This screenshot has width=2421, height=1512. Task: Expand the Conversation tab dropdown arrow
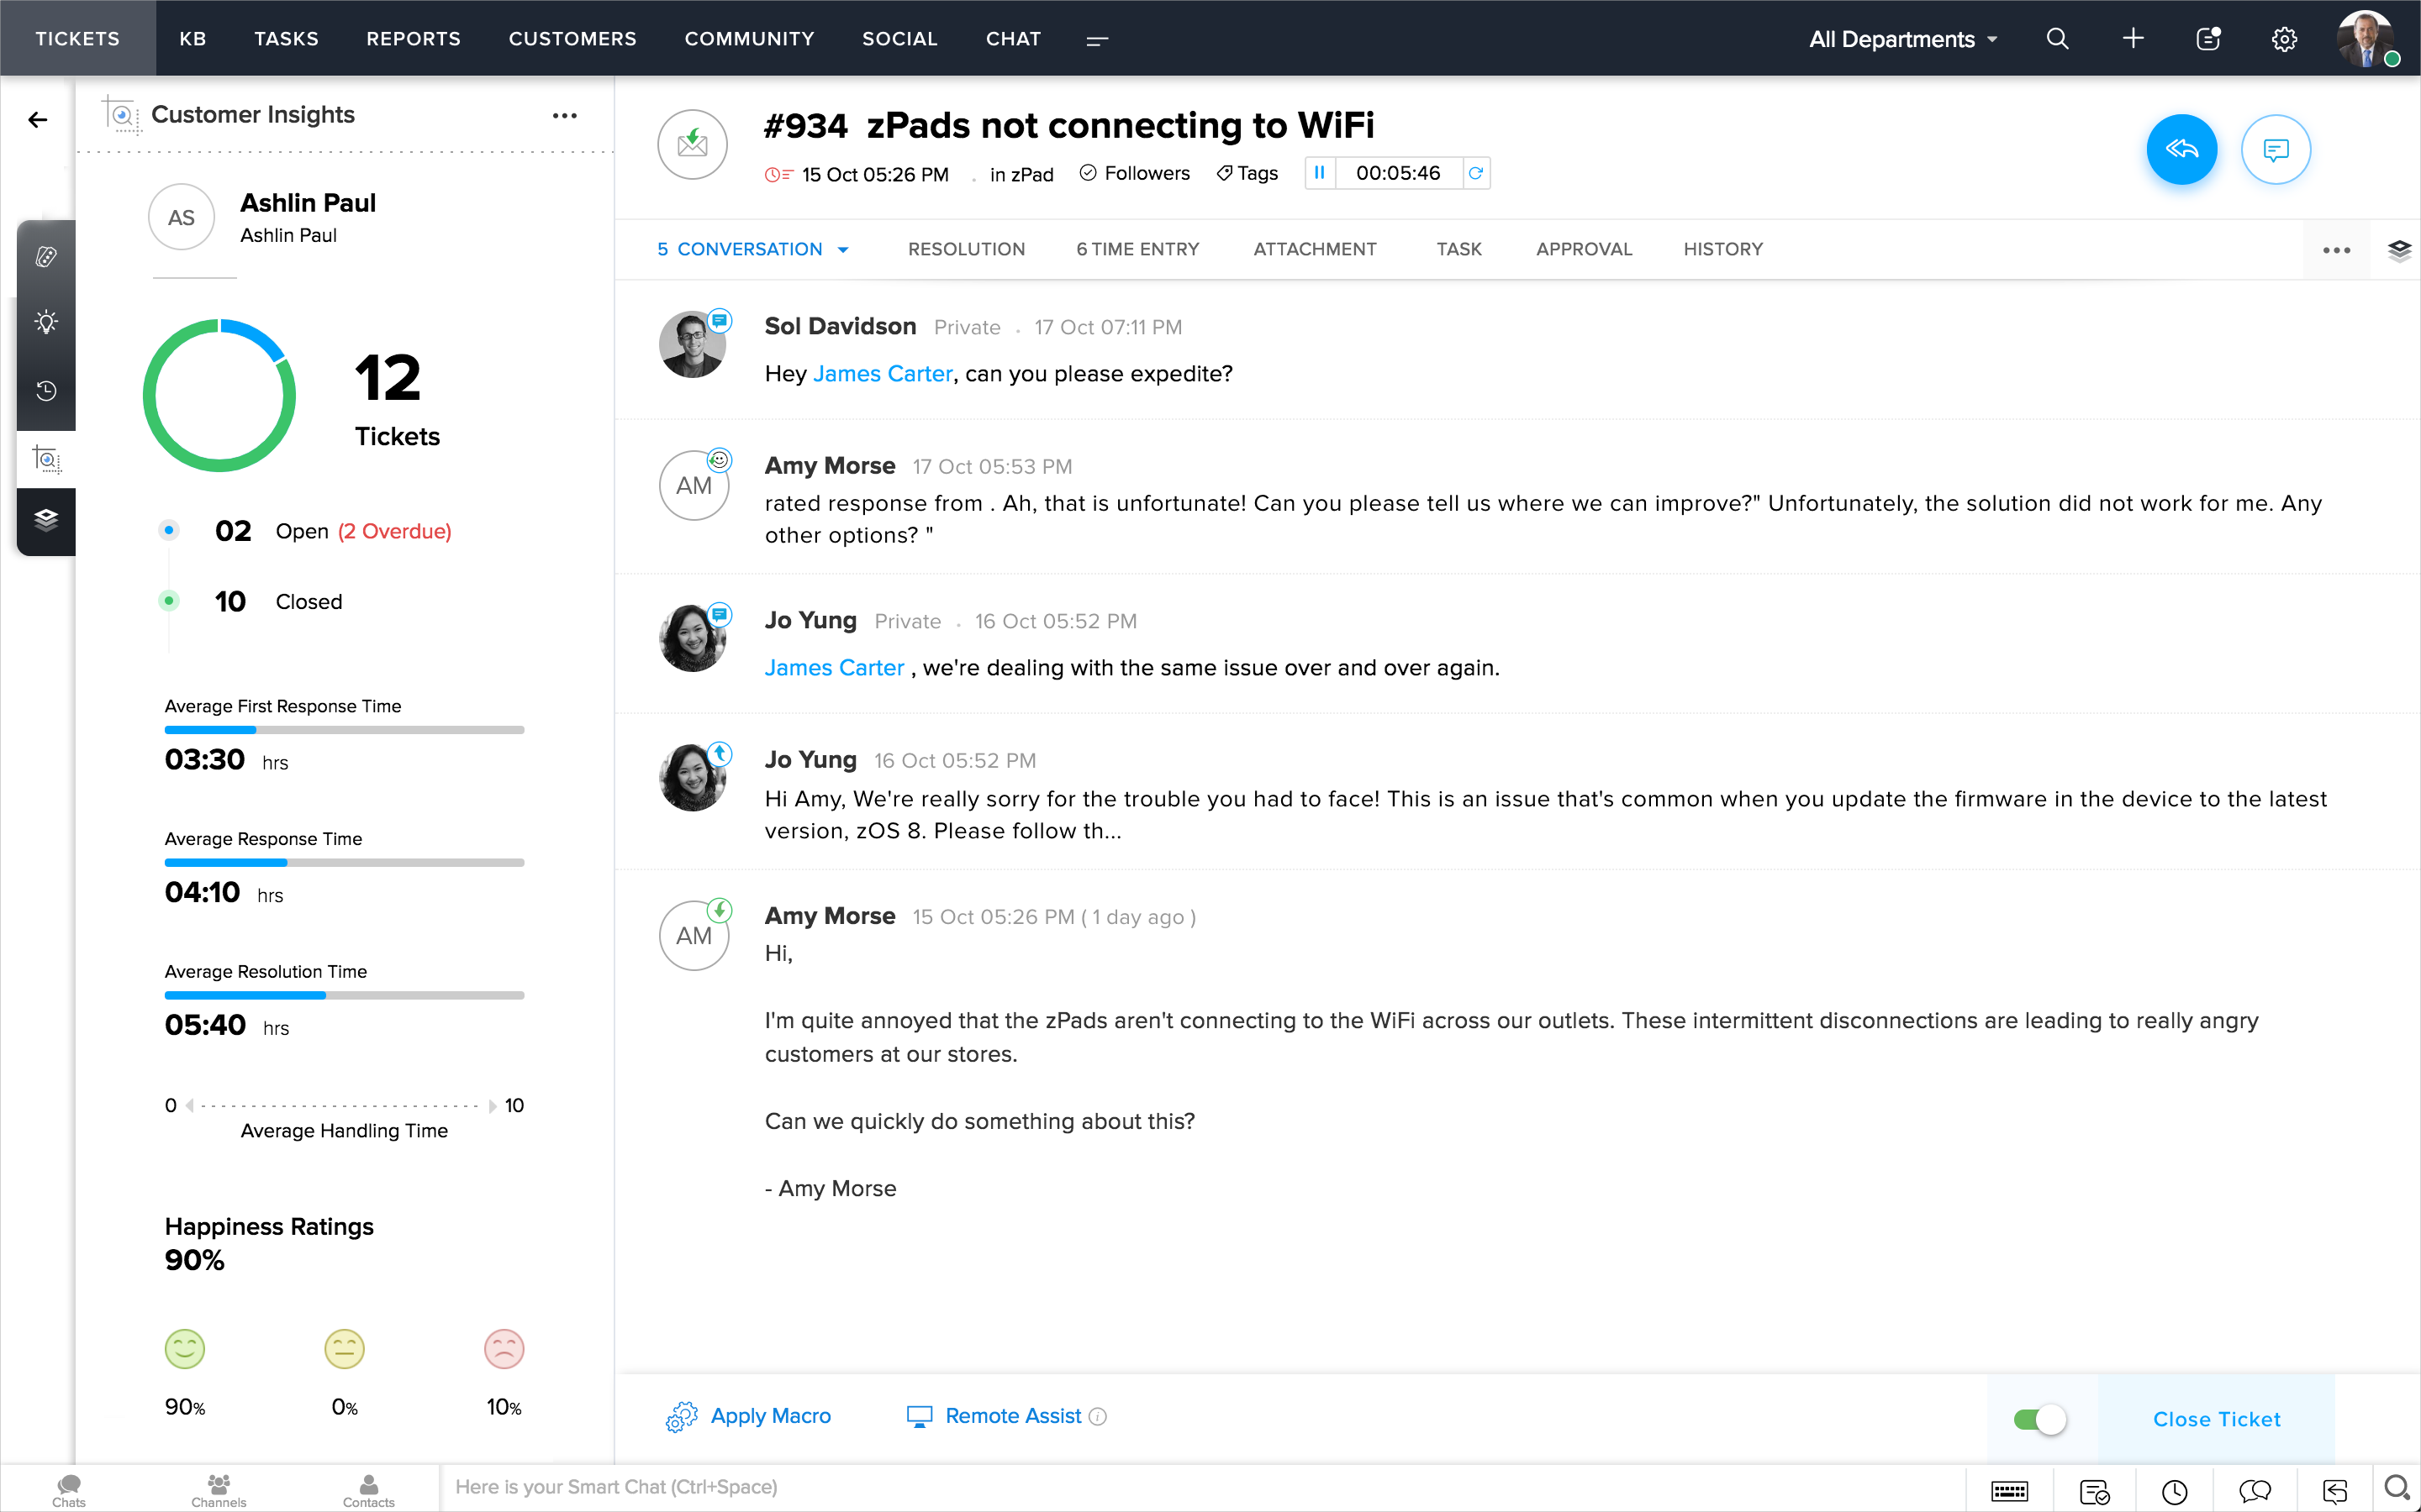(843, 250)
